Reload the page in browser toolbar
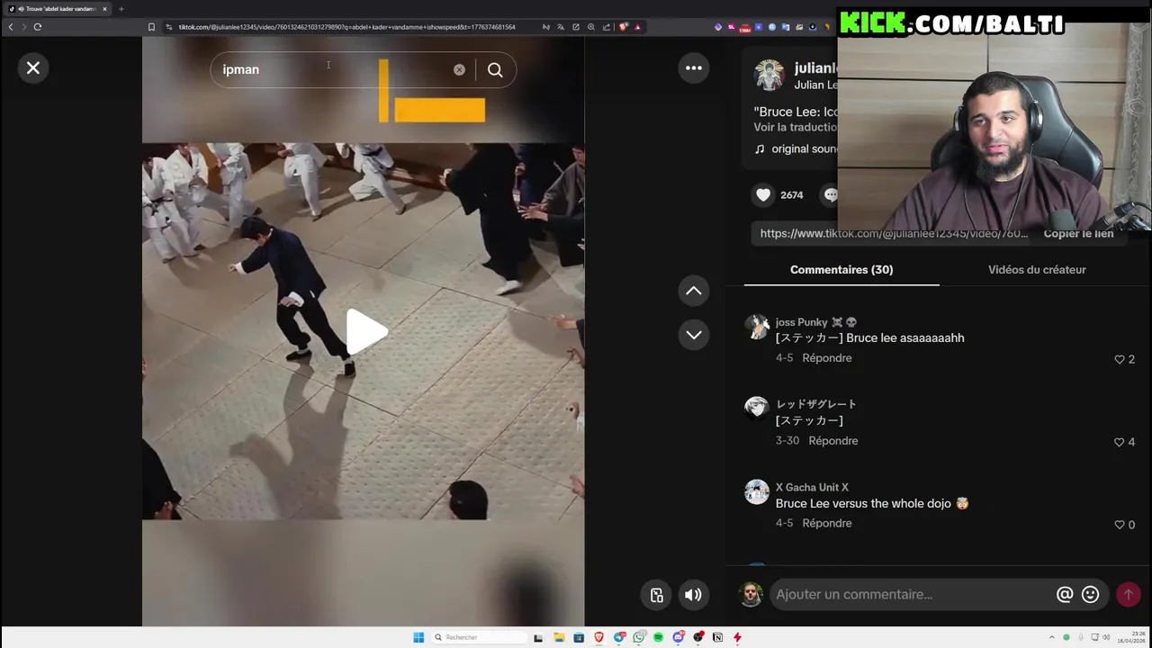The width and height of the screenshot is (1152, 648). pyautogui.click(x=38, y=27)
